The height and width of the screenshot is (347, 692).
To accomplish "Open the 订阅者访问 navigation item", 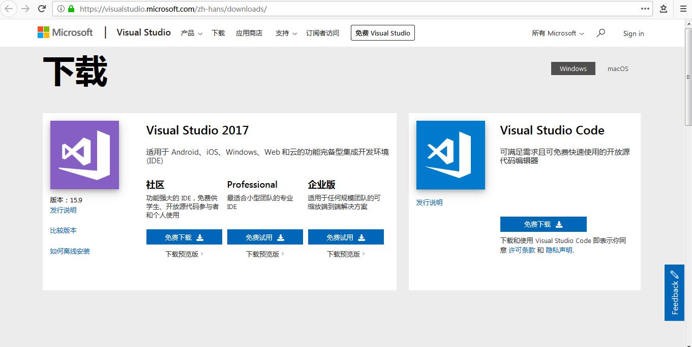I will [322, 33].
